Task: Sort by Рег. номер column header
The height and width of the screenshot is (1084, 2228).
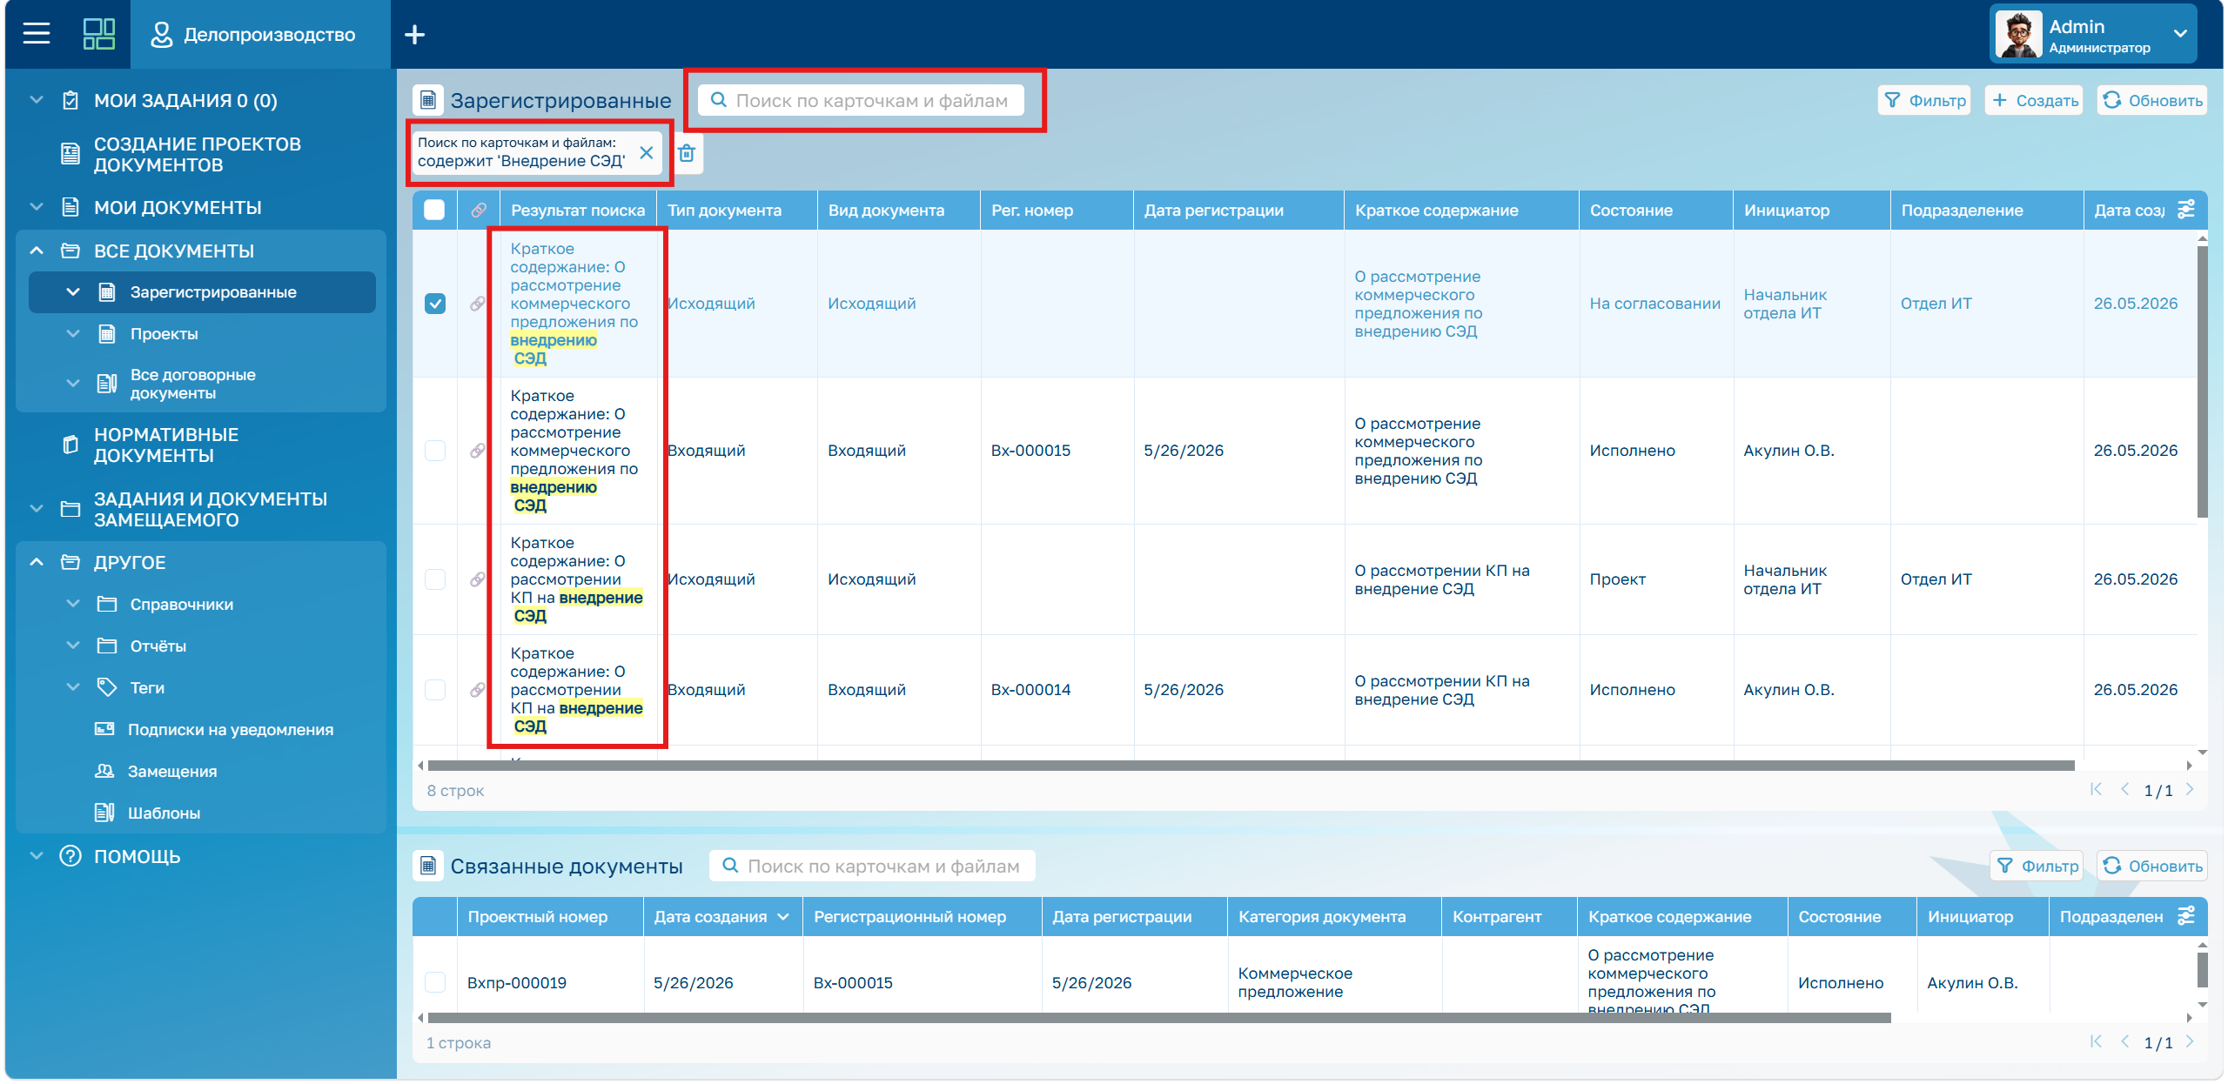Action: point(1031,211)
